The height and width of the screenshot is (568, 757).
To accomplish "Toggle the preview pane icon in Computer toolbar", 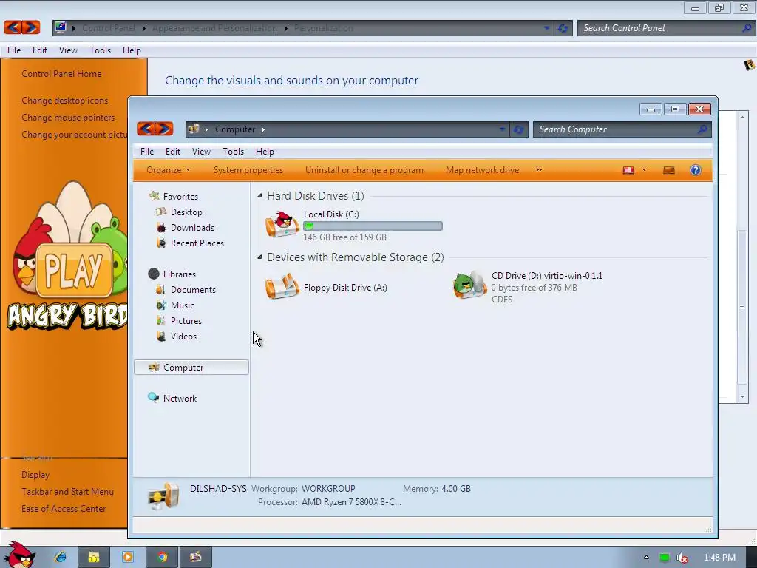I will pos(668,170).
